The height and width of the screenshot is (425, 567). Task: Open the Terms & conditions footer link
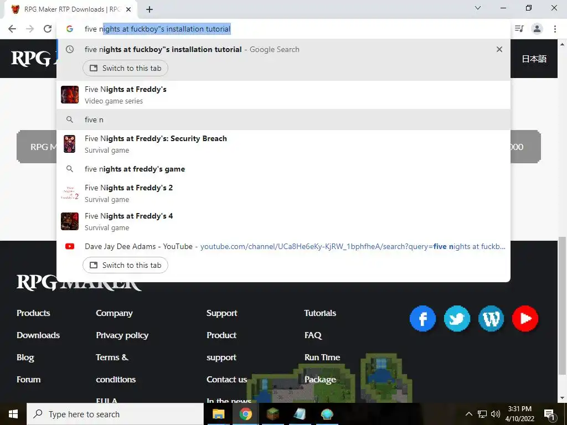tap(116, 368)
